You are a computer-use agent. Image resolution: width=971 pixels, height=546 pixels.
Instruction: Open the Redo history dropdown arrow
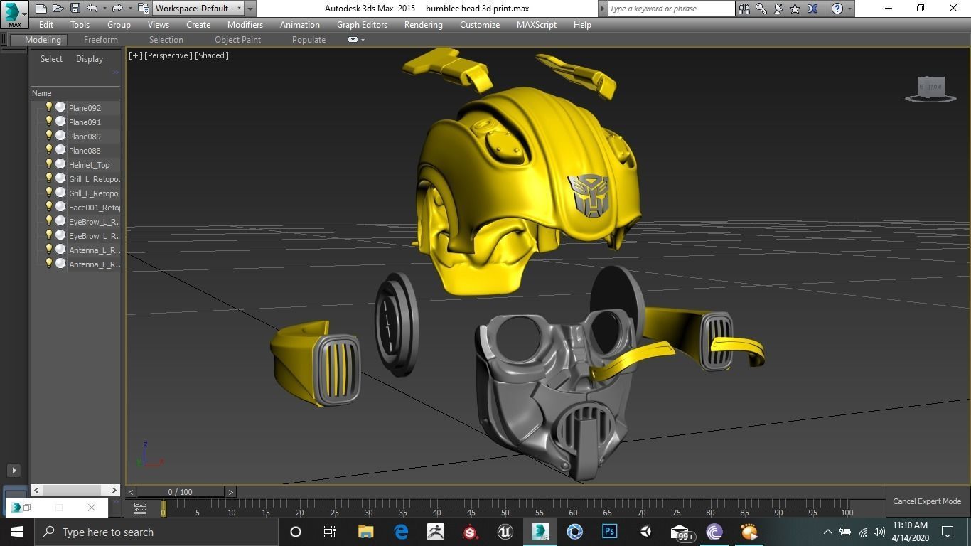[x=129, y=9]
